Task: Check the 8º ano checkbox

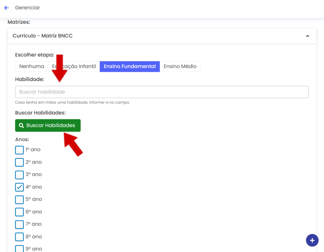Action: tap(19, 237)
